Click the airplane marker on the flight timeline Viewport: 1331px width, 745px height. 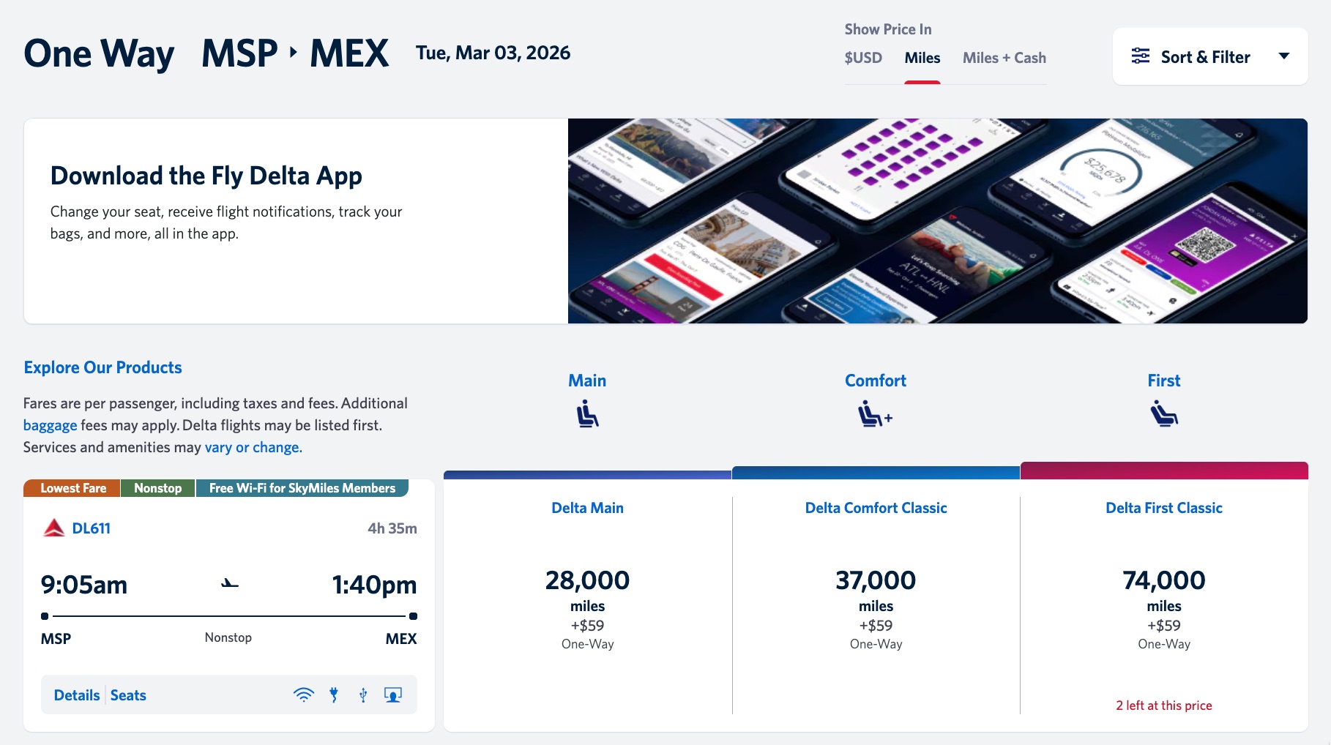pos(228,583)
